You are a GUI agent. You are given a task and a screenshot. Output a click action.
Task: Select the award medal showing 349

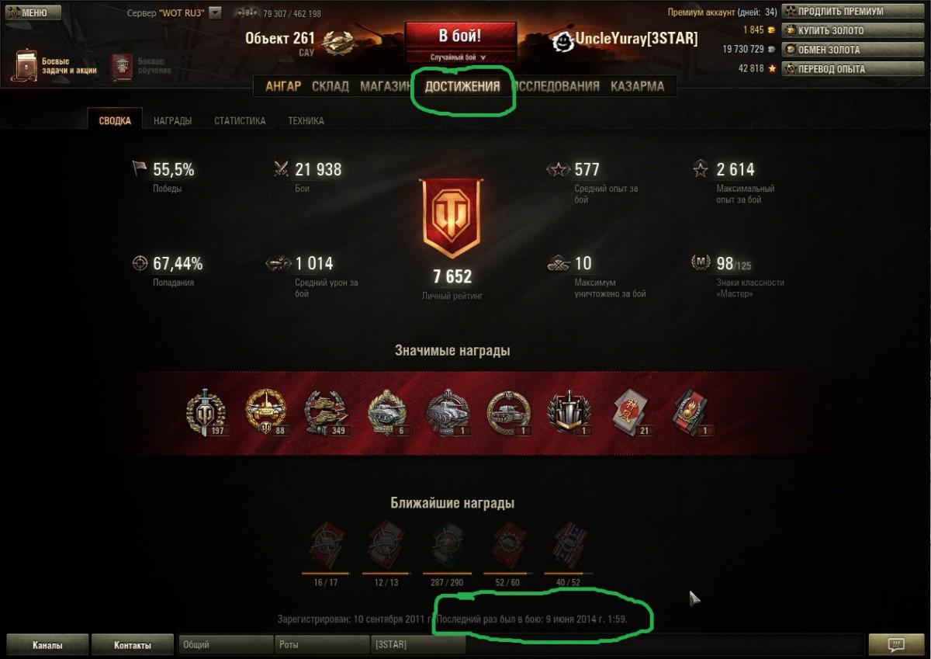coord(326,411)
